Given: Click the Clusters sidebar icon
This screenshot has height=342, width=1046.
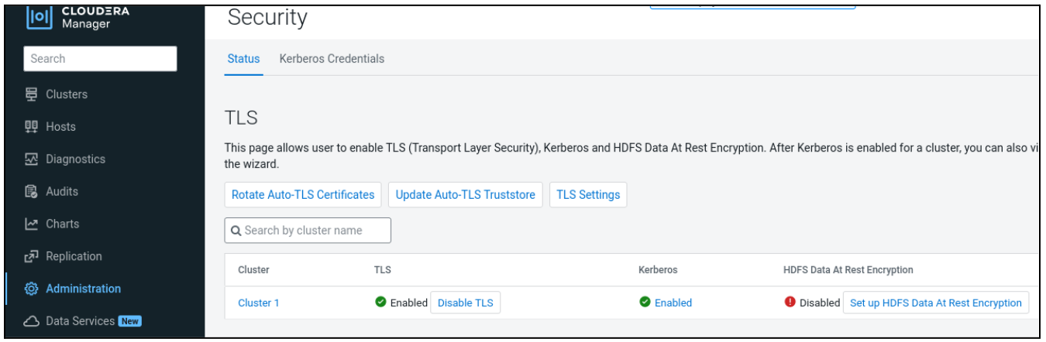Looking at the screenshot, I should coord(32,94).
